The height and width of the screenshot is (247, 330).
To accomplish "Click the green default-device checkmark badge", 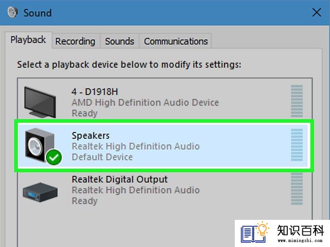I will (x=53, y=157).
